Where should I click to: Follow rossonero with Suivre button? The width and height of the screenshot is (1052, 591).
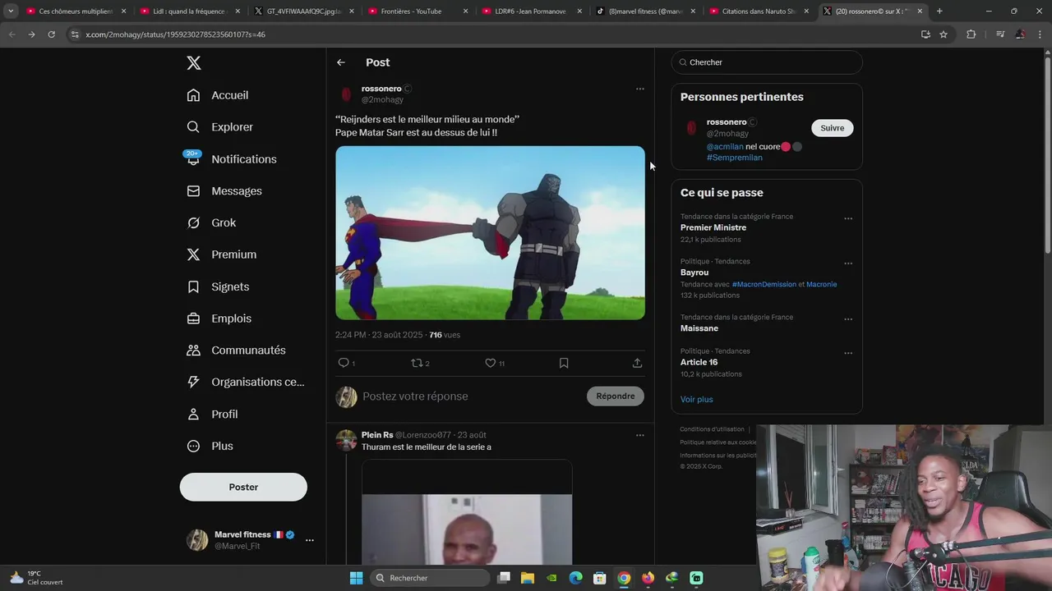(x=833, y=128)
